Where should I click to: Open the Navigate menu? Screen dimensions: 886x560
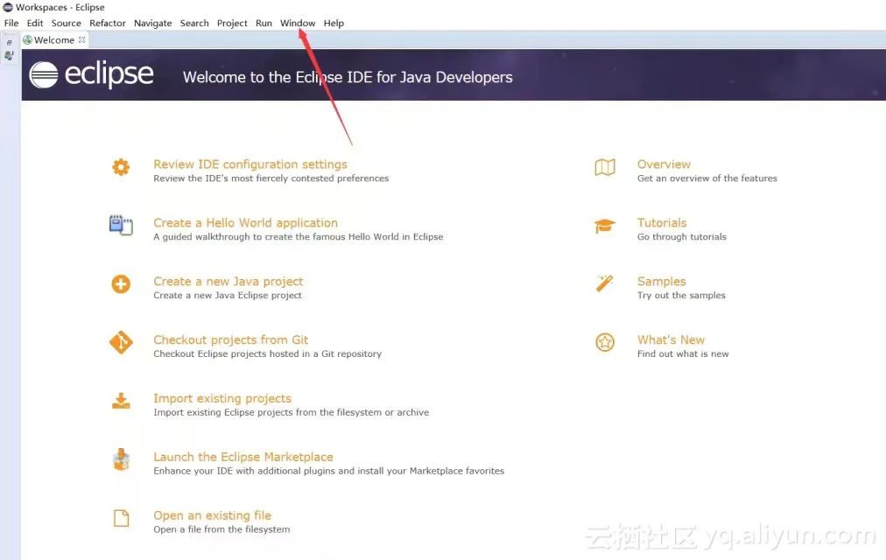click(x=152, y=23)
